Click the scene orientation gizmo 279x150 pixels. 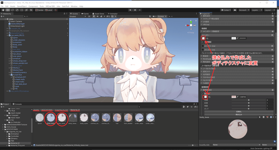point(191,25)
